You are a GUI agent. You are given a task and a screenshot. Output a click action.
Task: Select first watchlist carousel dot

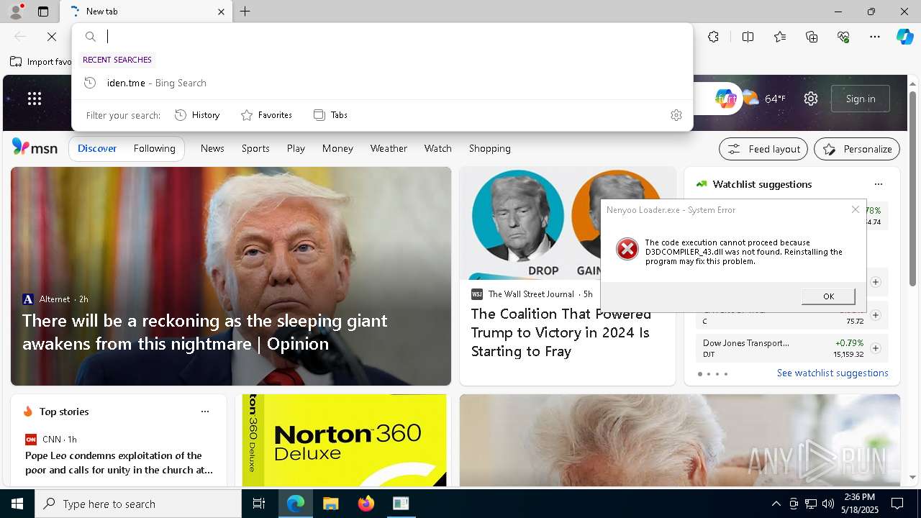coord(700,374)
